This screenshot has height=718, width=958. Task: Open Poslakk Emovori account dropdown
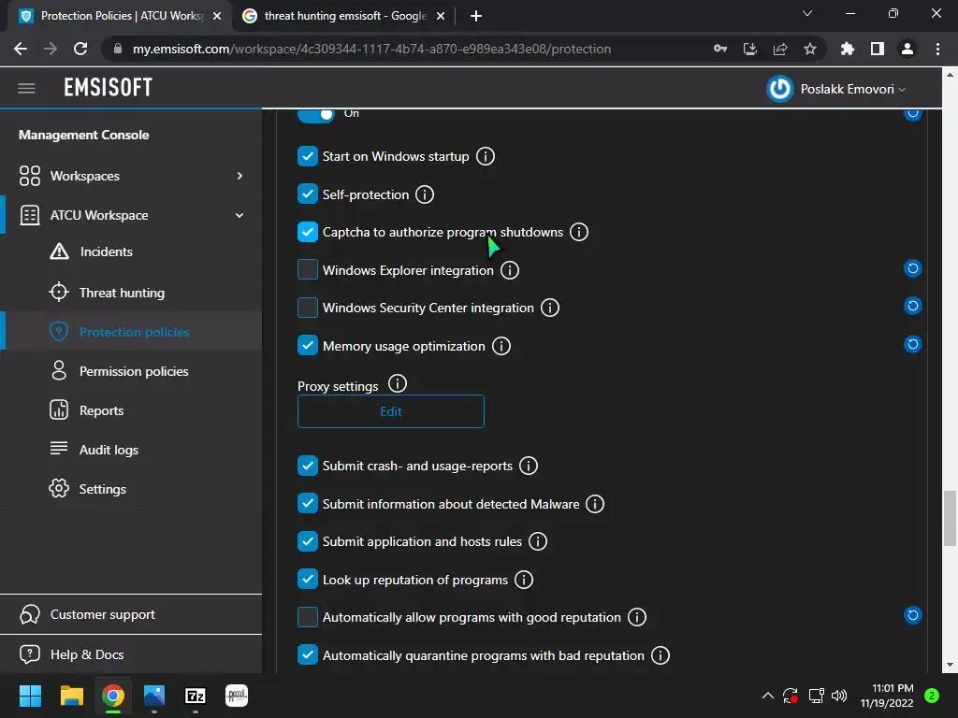pos(853,89)
